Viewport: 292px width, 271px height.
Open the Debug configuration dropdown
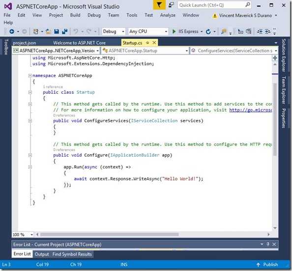click(x=114, y=31)
